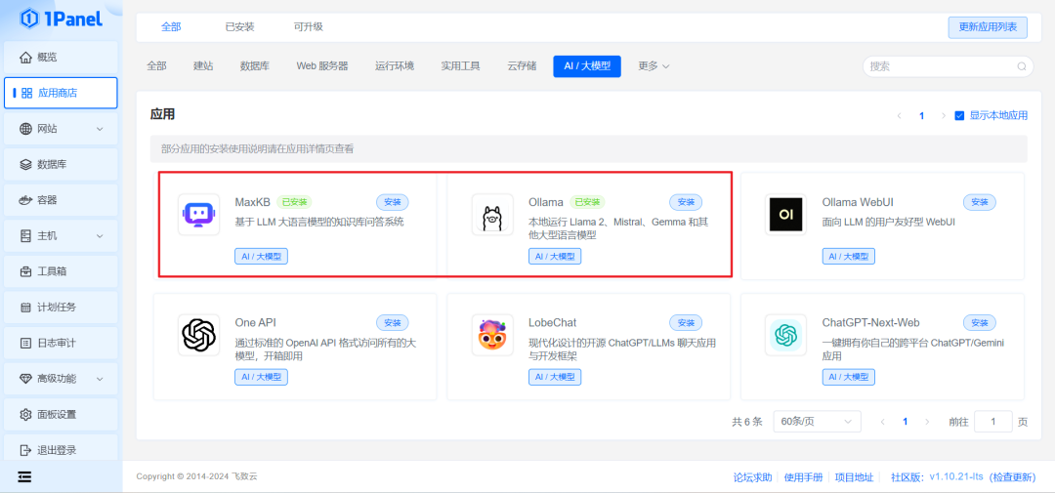The height and width of the screenshot is (493, 1055).
Task: Click the 搜索 search input field
Action: [x=948, y=66]
